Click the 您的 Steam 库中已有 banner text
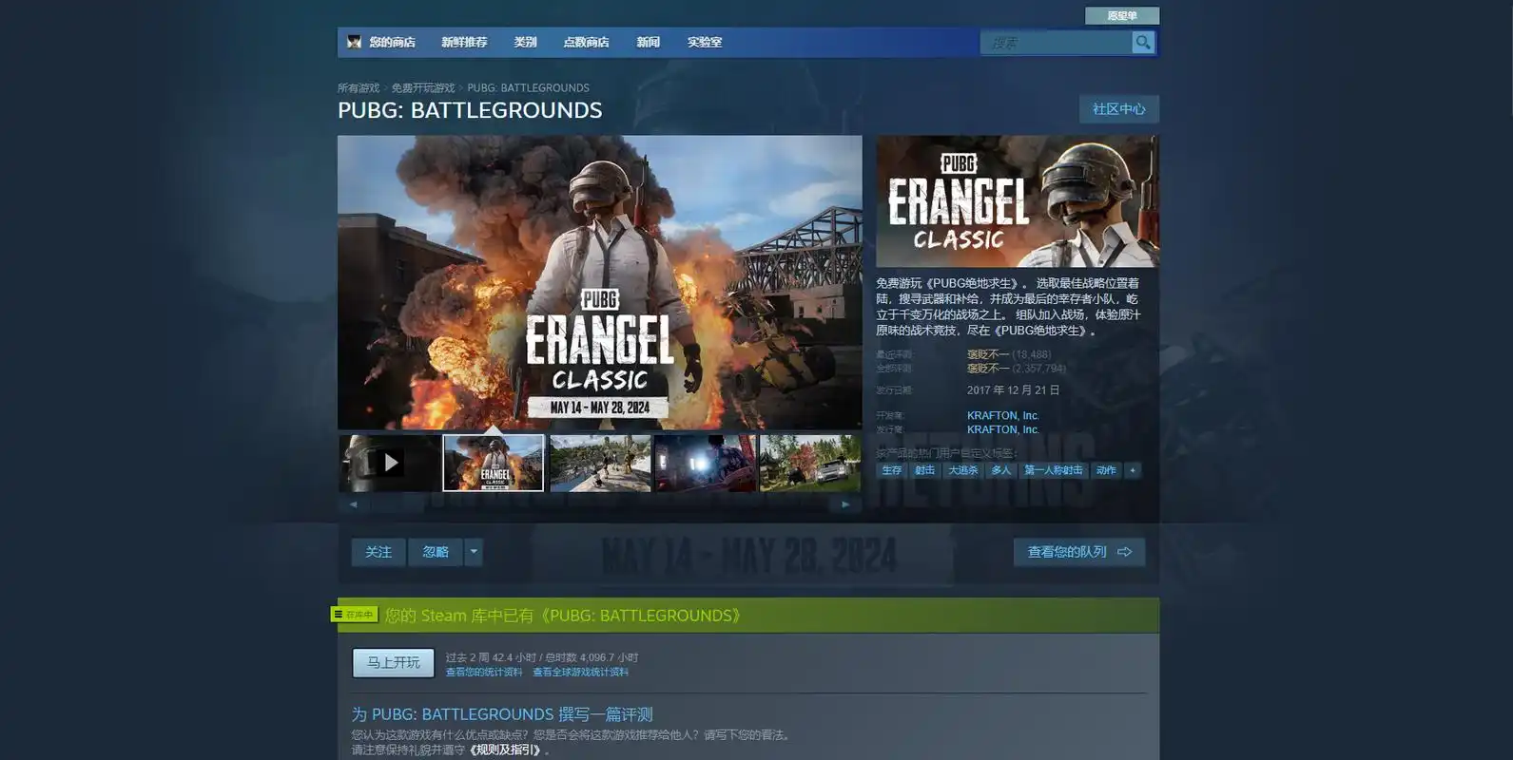This screenshot has width=1513, height=760. tap(564, 616)
